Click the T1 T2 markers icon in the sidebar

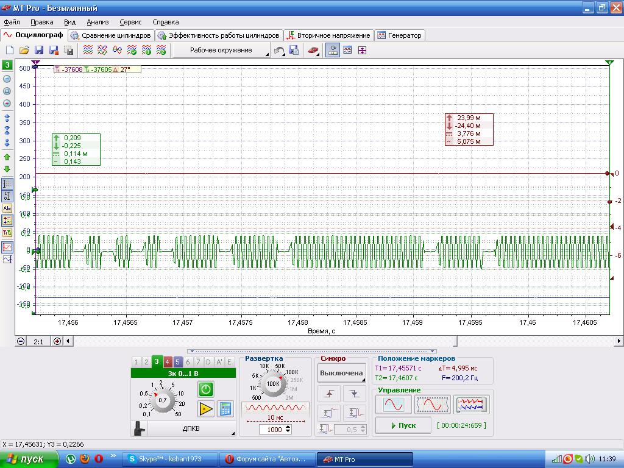pyautogui.click(x=7, y=233)
